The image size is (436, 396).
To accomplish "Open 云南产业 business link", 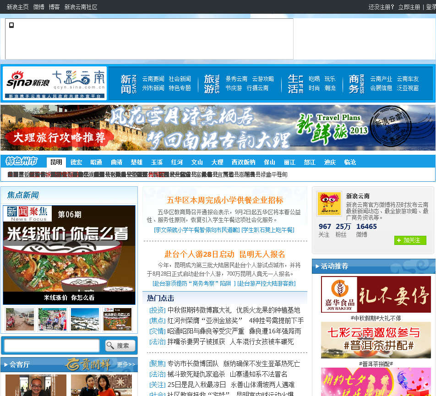I will tap(381, 79).
